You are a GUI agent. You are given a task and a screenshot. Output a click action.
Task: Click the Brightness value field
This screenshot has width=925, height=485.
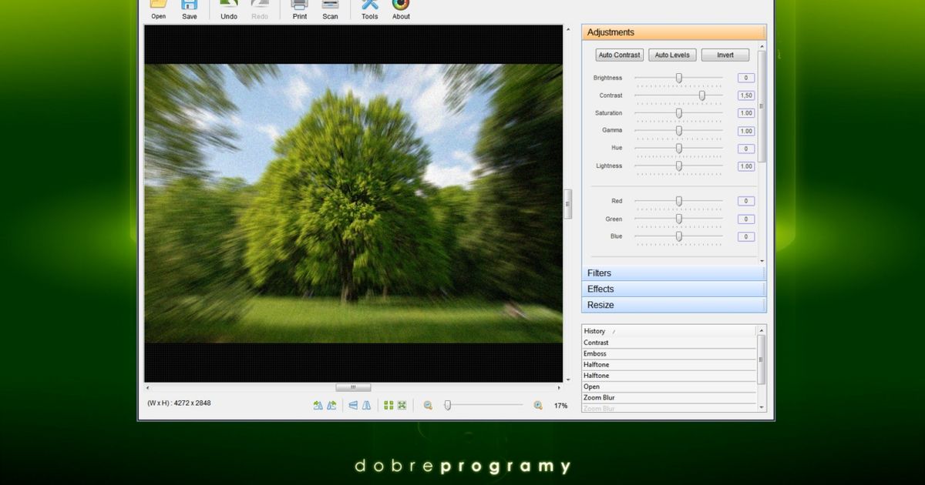(x=746, y=78)
